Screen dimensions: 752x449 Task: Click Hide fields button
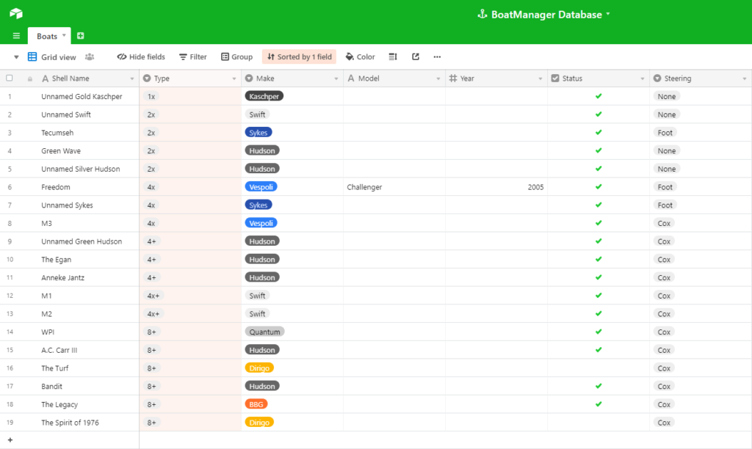pyautogui.click(x=141, y=56)
